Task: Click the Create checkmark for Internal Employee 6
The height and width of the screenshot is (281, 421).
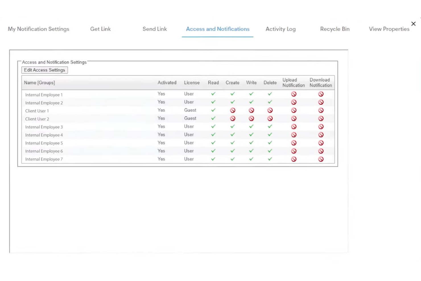Action: (x=232, y=151)
